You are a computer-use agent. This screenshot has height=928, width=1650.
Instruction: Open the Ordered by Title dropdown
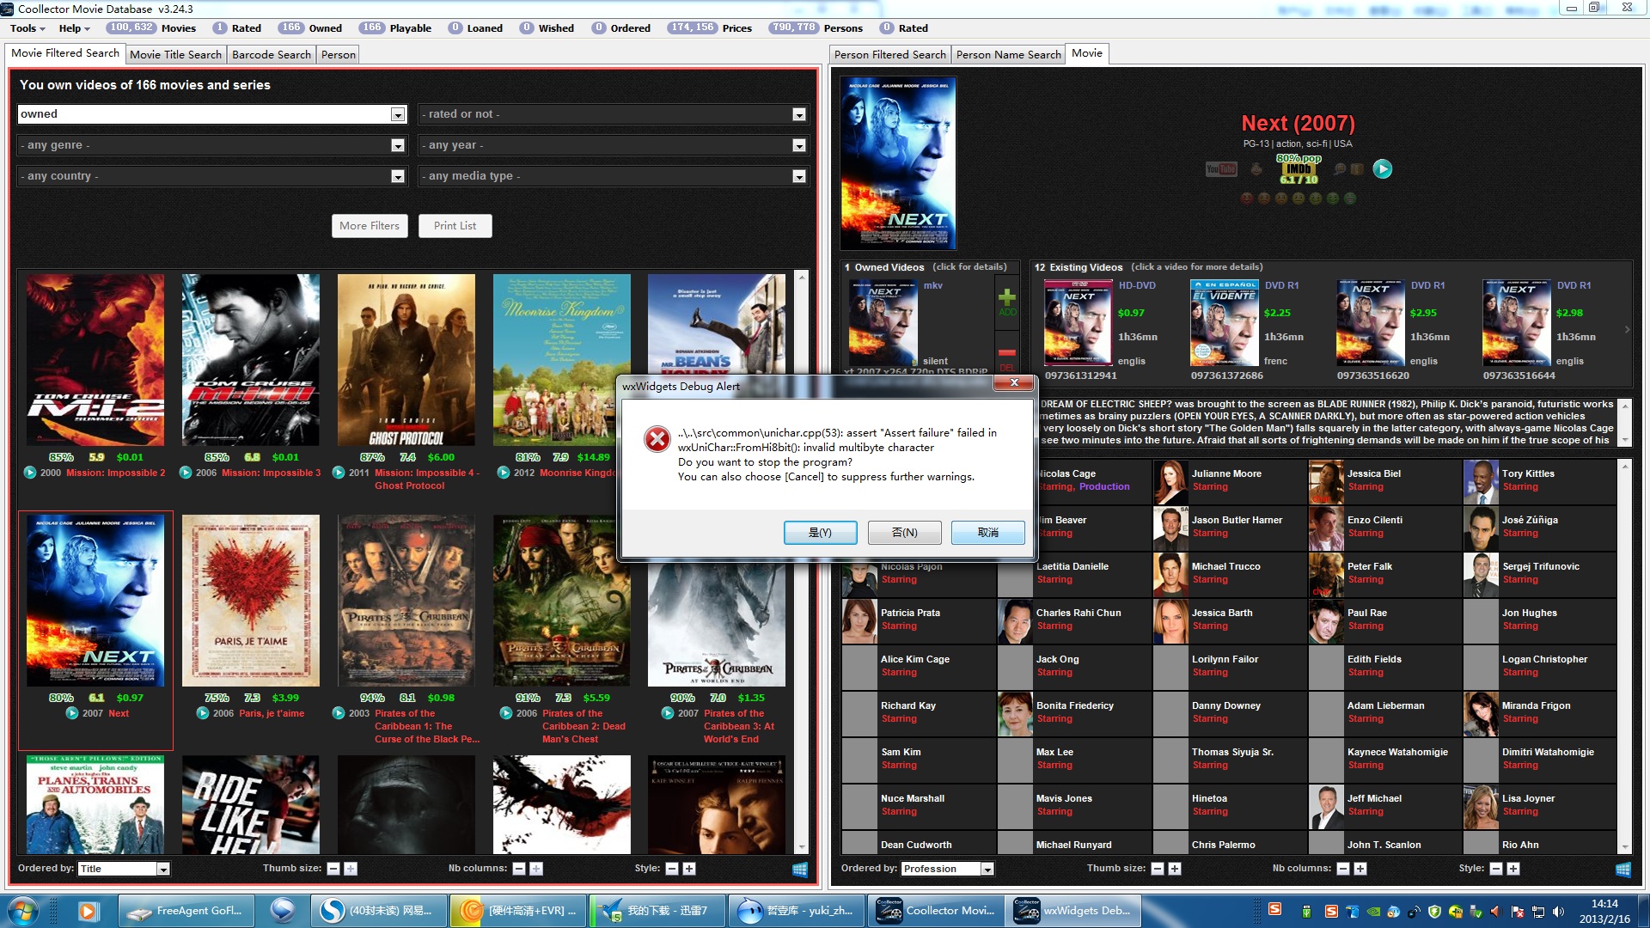(163, 869)
